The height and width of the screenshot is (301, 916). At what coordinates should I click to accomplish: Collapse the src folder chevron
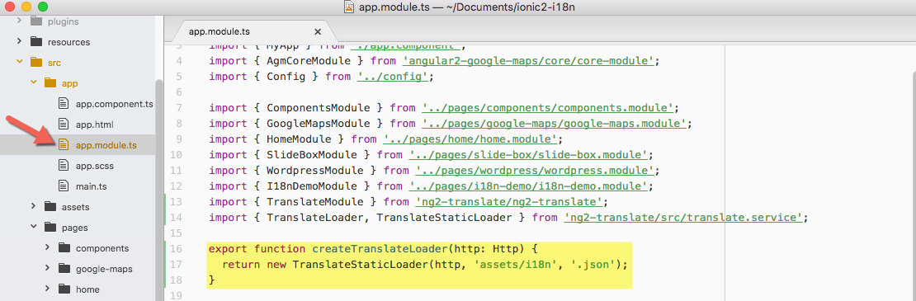click(19, 62)
